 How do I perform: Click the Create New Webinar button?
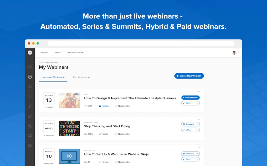tap(189, 76)
